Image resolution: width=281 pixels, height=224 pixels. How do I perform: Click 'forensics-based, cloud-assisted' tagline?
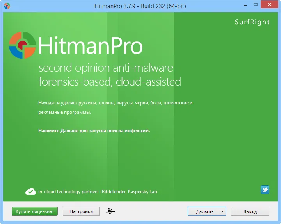click(x=110, y=82)
